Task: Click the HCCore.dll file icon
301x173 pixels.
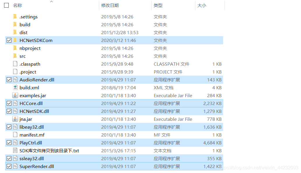Action: pos(15,103)
